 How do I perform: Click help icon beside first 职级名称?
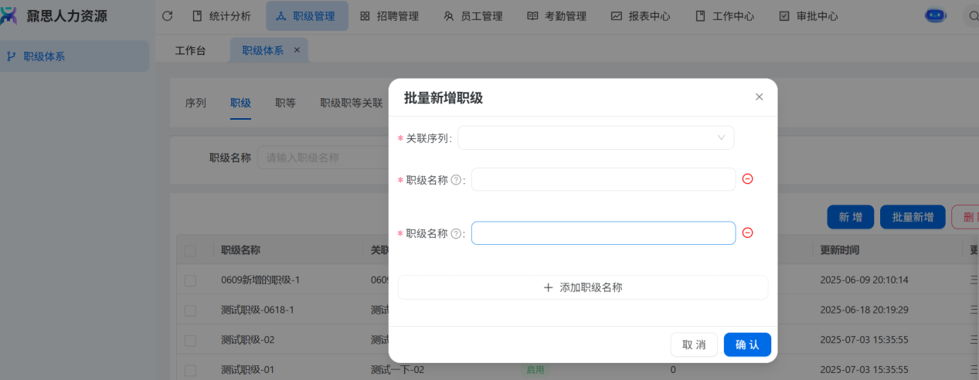[x=456, y=180]
